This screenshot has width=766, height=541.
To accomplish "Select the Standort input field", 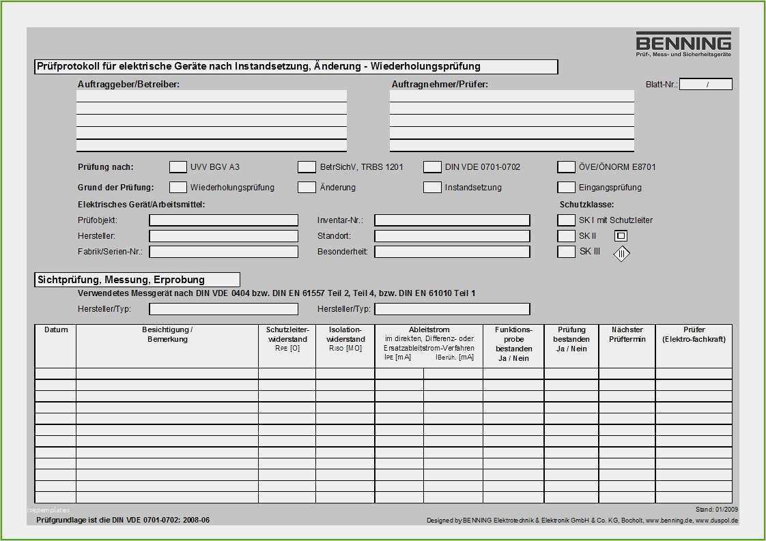I will click(453, 236).
